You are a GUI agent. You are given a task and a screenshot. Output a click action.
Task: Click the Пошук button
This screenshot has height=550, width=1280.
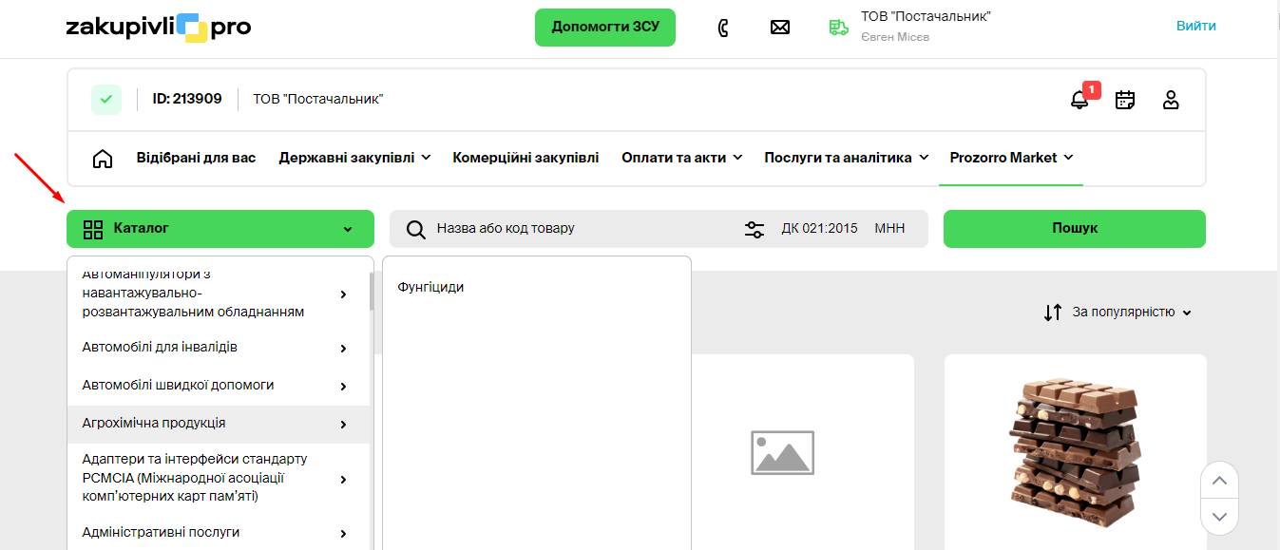tap(1074, 229)
